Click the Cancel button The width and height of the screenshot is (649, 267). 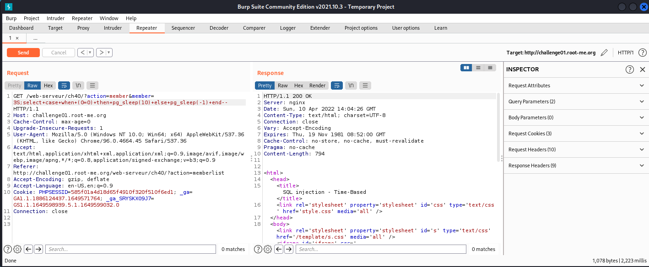(59, 53)
